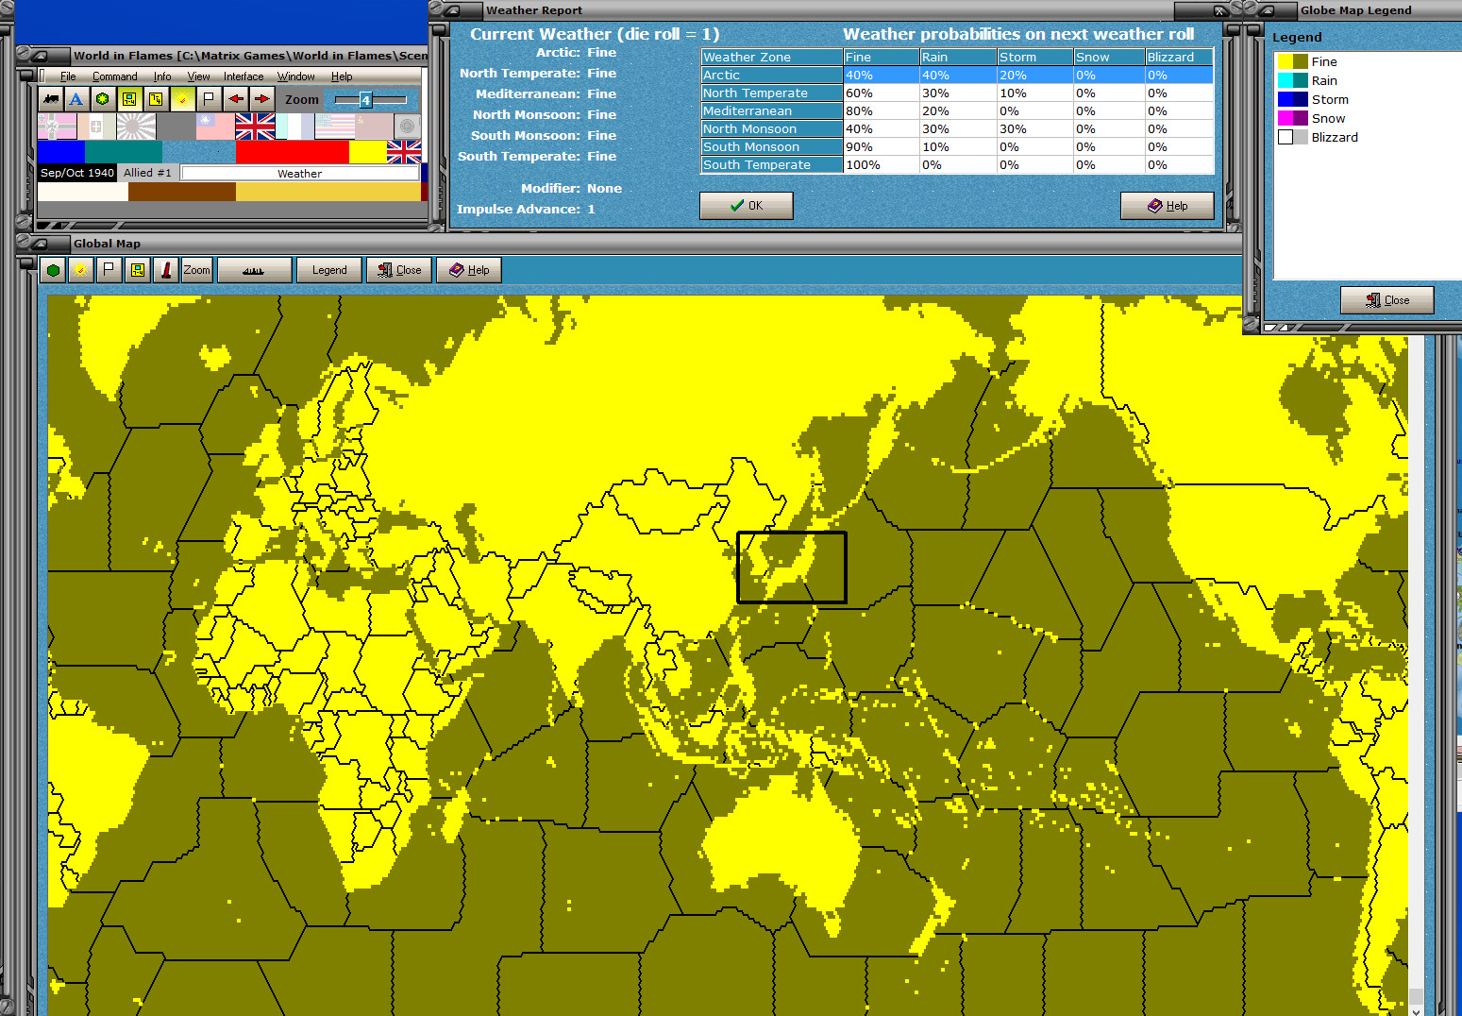The width and height of the screenshot is (1462, 1016).
Task: Toggle the sun weather icon on Global Map toolbar
Action: pyautogui.click(x=79, y=270)
